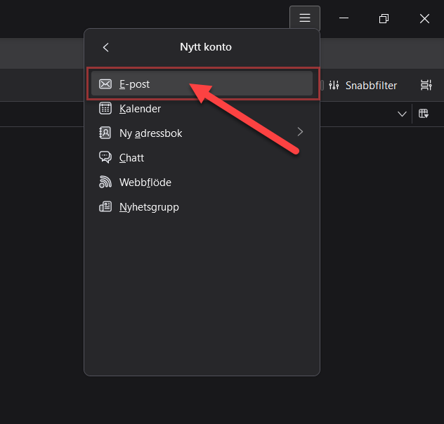The width and height of the screenshot is (444, 424).
Task: Choose E-post menu entry
Action: pos(202,84)
